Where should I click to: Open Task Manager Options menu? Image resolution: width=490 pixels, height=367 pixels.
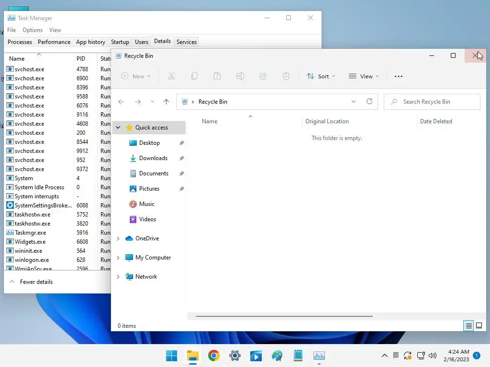[33, 30]
